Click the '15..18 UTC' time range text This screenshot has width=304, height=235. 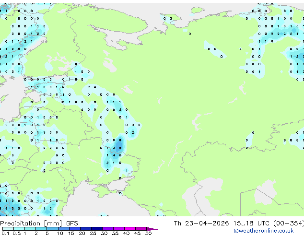point(251,223)
